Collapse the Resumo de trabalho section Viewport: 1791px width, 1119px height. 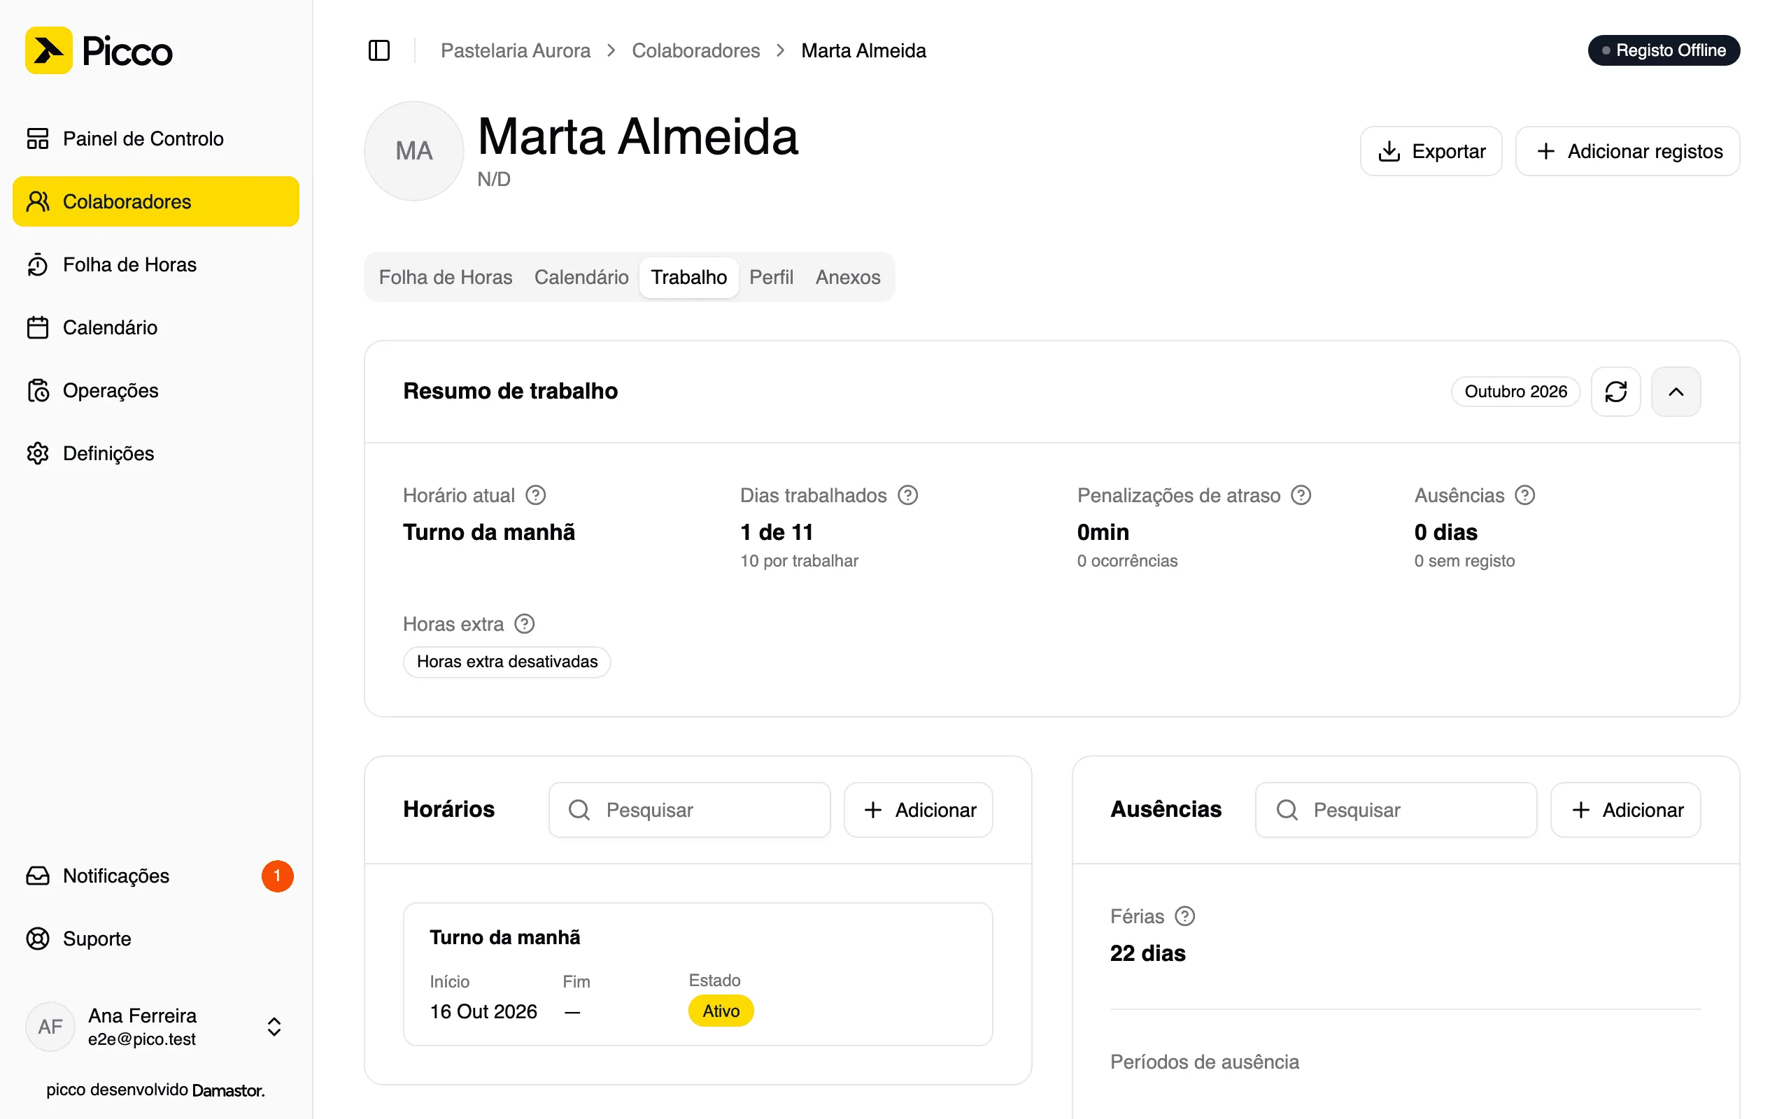pos(1676,392)
